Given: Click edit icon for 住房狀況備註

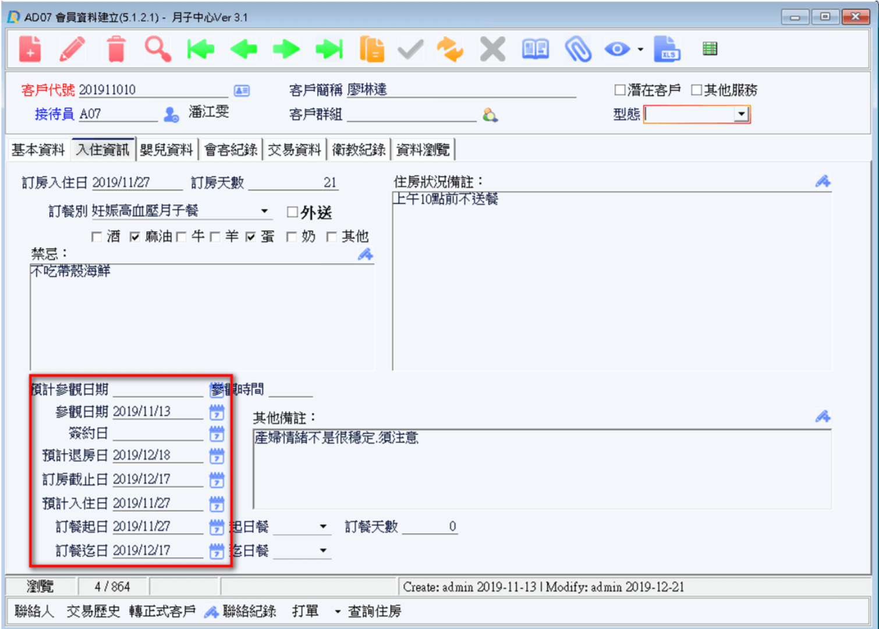Looking at the screenshot, I should (x=823, y=182).
